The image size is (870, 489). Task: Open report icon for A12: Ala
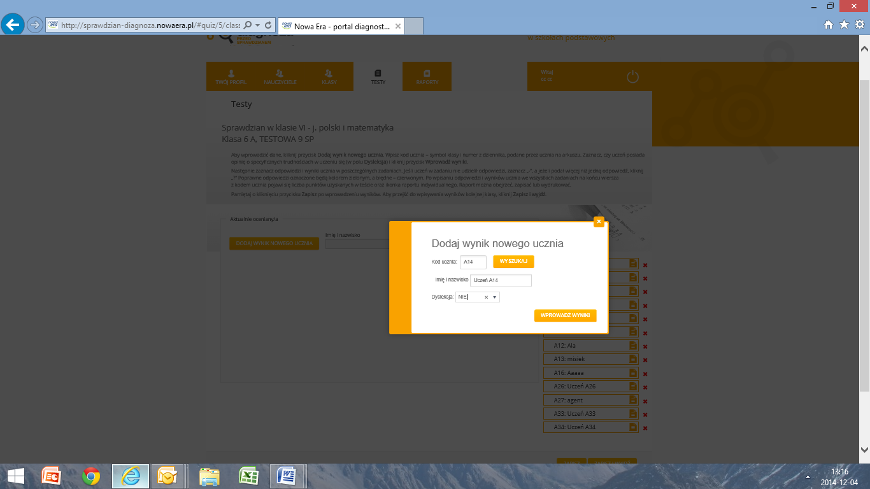pyautogui.click(x=633, y=346)
